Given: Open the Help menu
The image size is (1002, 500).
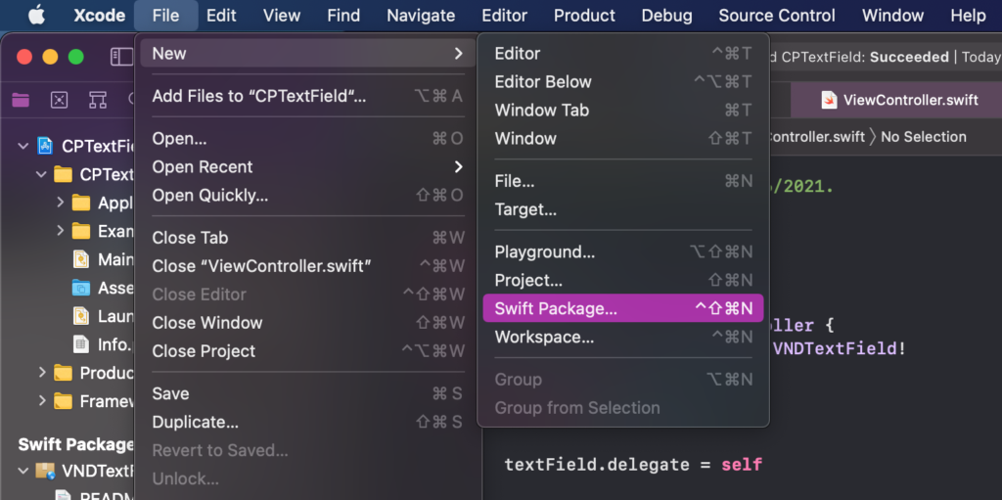Looking at the screenshot, I should coord(968,16).
